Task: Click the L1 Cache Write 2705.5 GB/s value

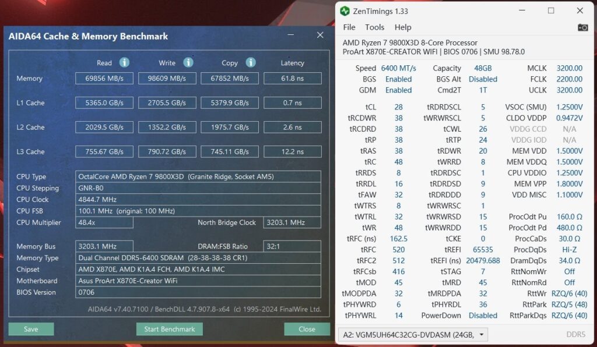Action: 167,102
